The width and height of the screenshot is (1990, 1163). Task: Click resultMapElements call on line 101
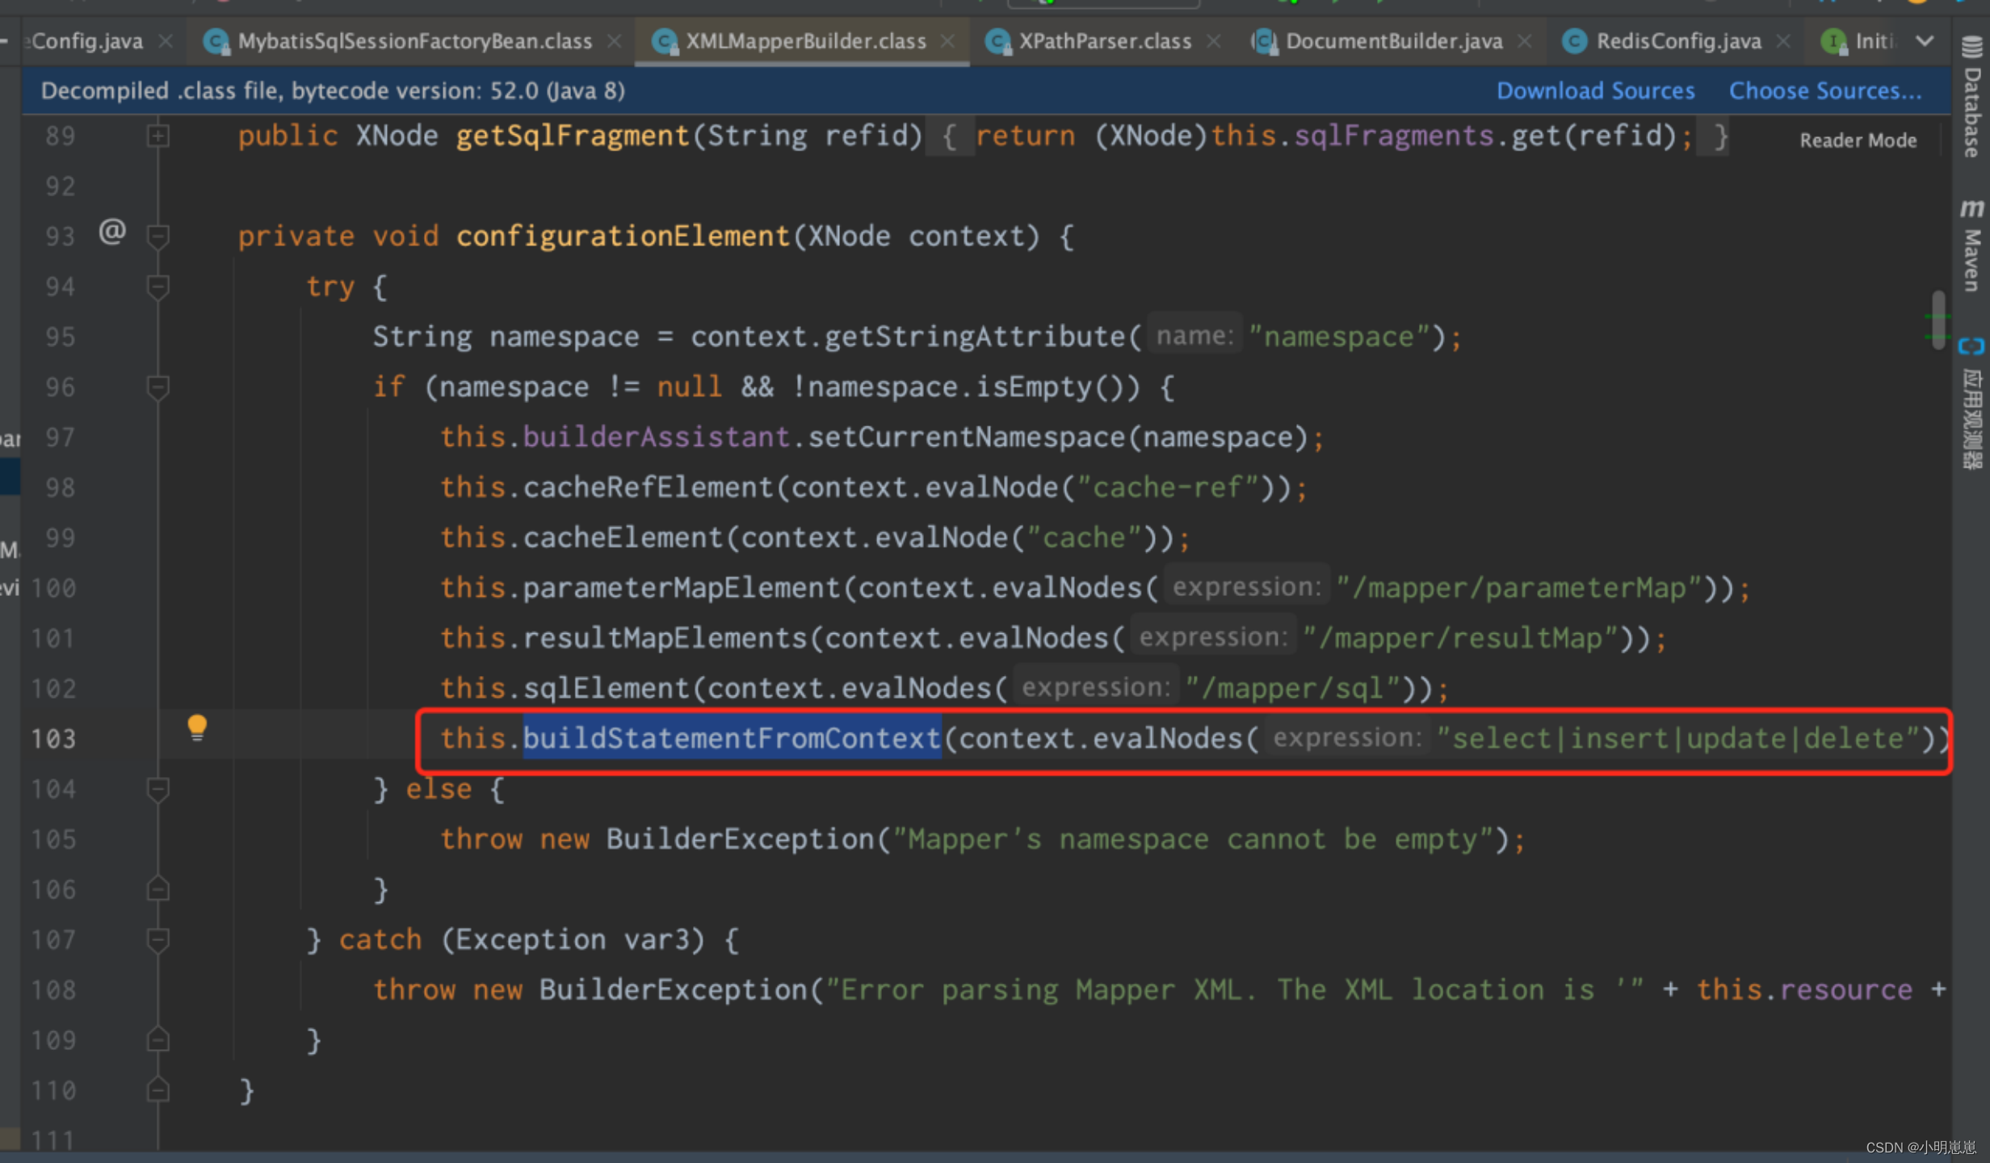coord(665,638)
